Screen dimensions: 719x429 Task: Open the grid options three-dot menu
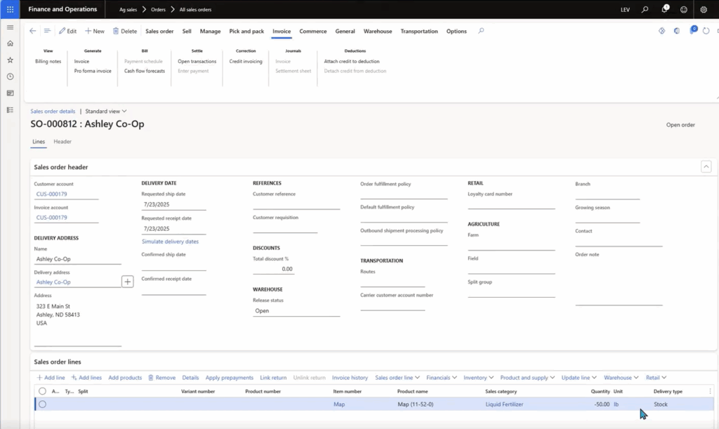pos(710,391)
